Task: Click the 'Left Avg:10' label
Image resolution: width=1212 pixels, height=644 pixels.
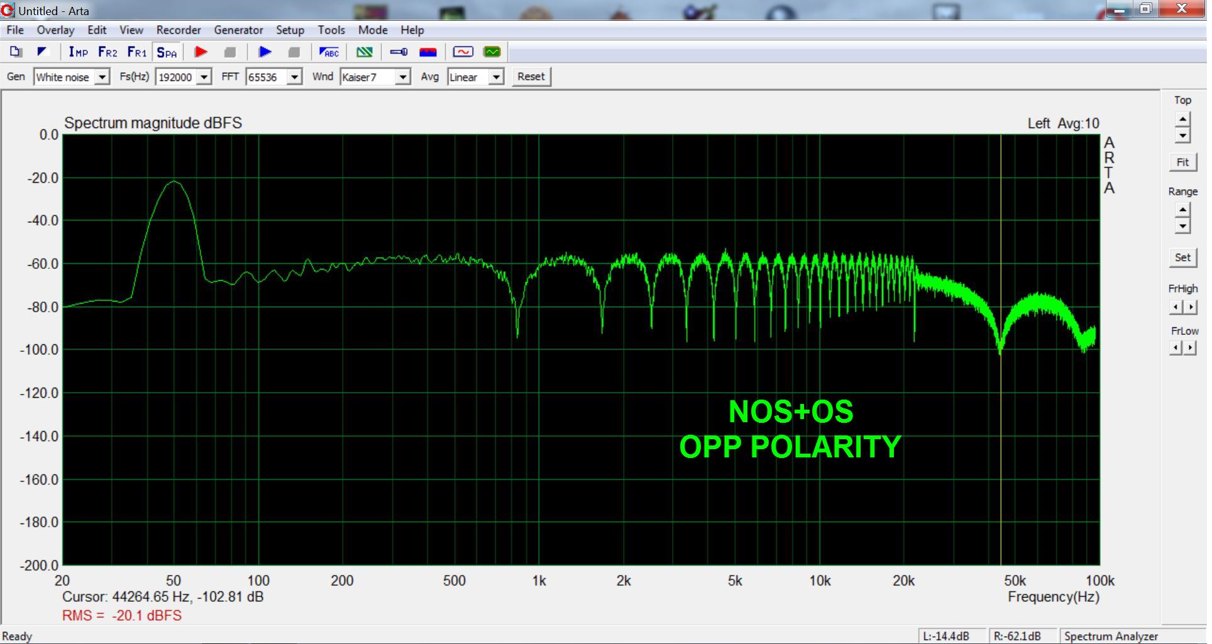Action: pyautogui.click(x=1063, y=124)
